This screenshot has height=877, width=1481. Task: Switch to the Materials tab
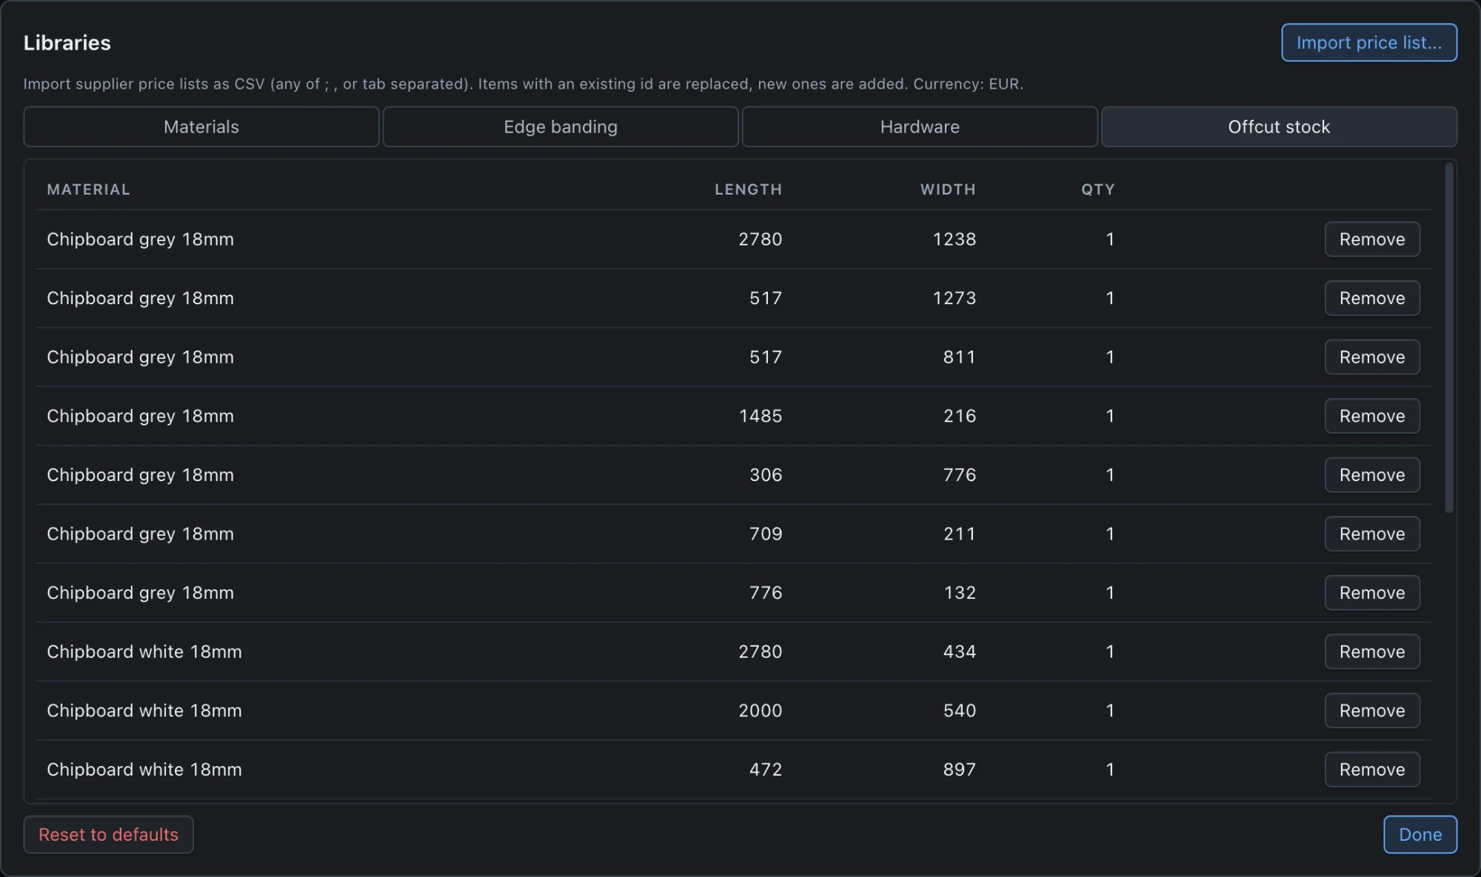(201, 127)
